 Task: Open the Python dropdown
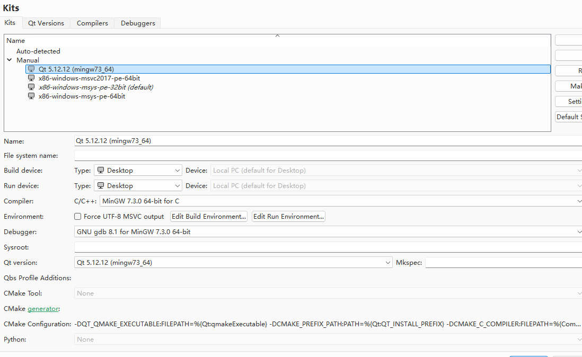[328, 339]
